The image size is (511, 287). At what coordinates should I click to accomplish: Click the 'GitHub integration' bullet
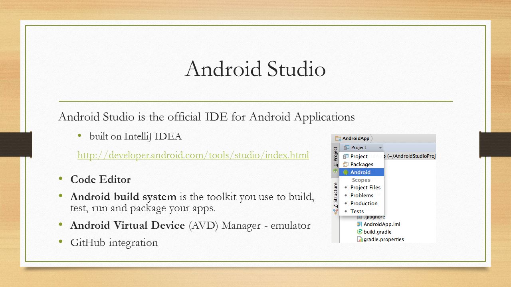[114, 242]
